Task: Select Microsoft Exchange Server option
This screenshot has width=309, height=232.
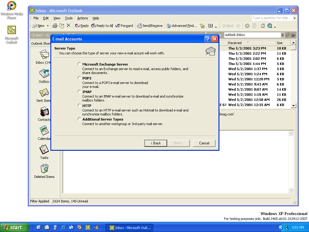Action: 79,64
